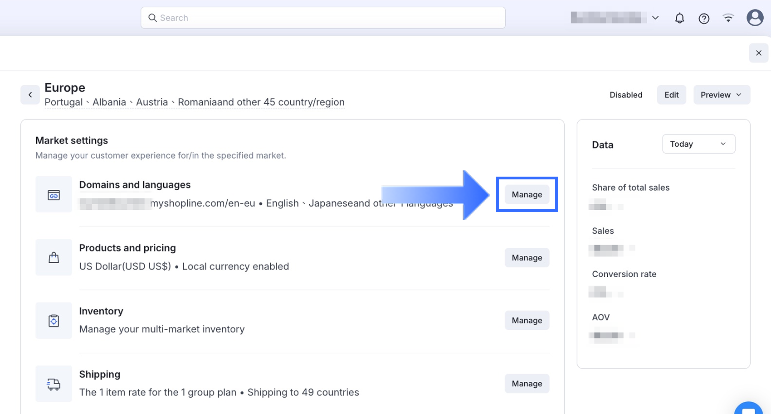Open the Europe countries list link
771x414 pixels.
(194, 102)
